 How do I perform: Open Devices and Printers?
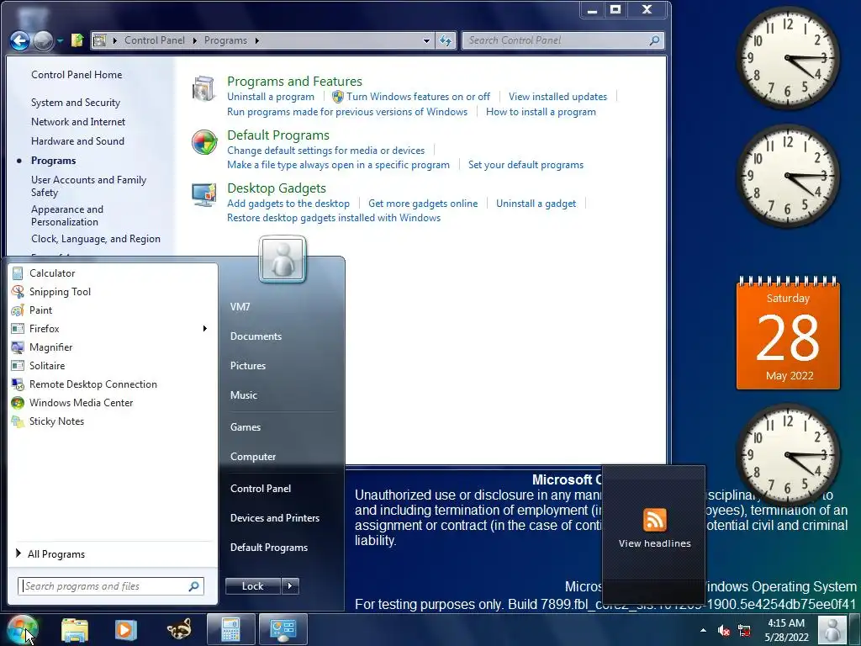click(275, 518)
